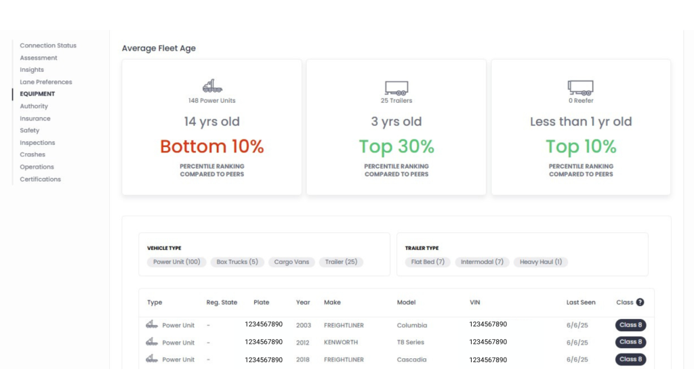Go to the Safety section in sidebar
Viewport: 694px width, 390px height.
click(30, 131)
